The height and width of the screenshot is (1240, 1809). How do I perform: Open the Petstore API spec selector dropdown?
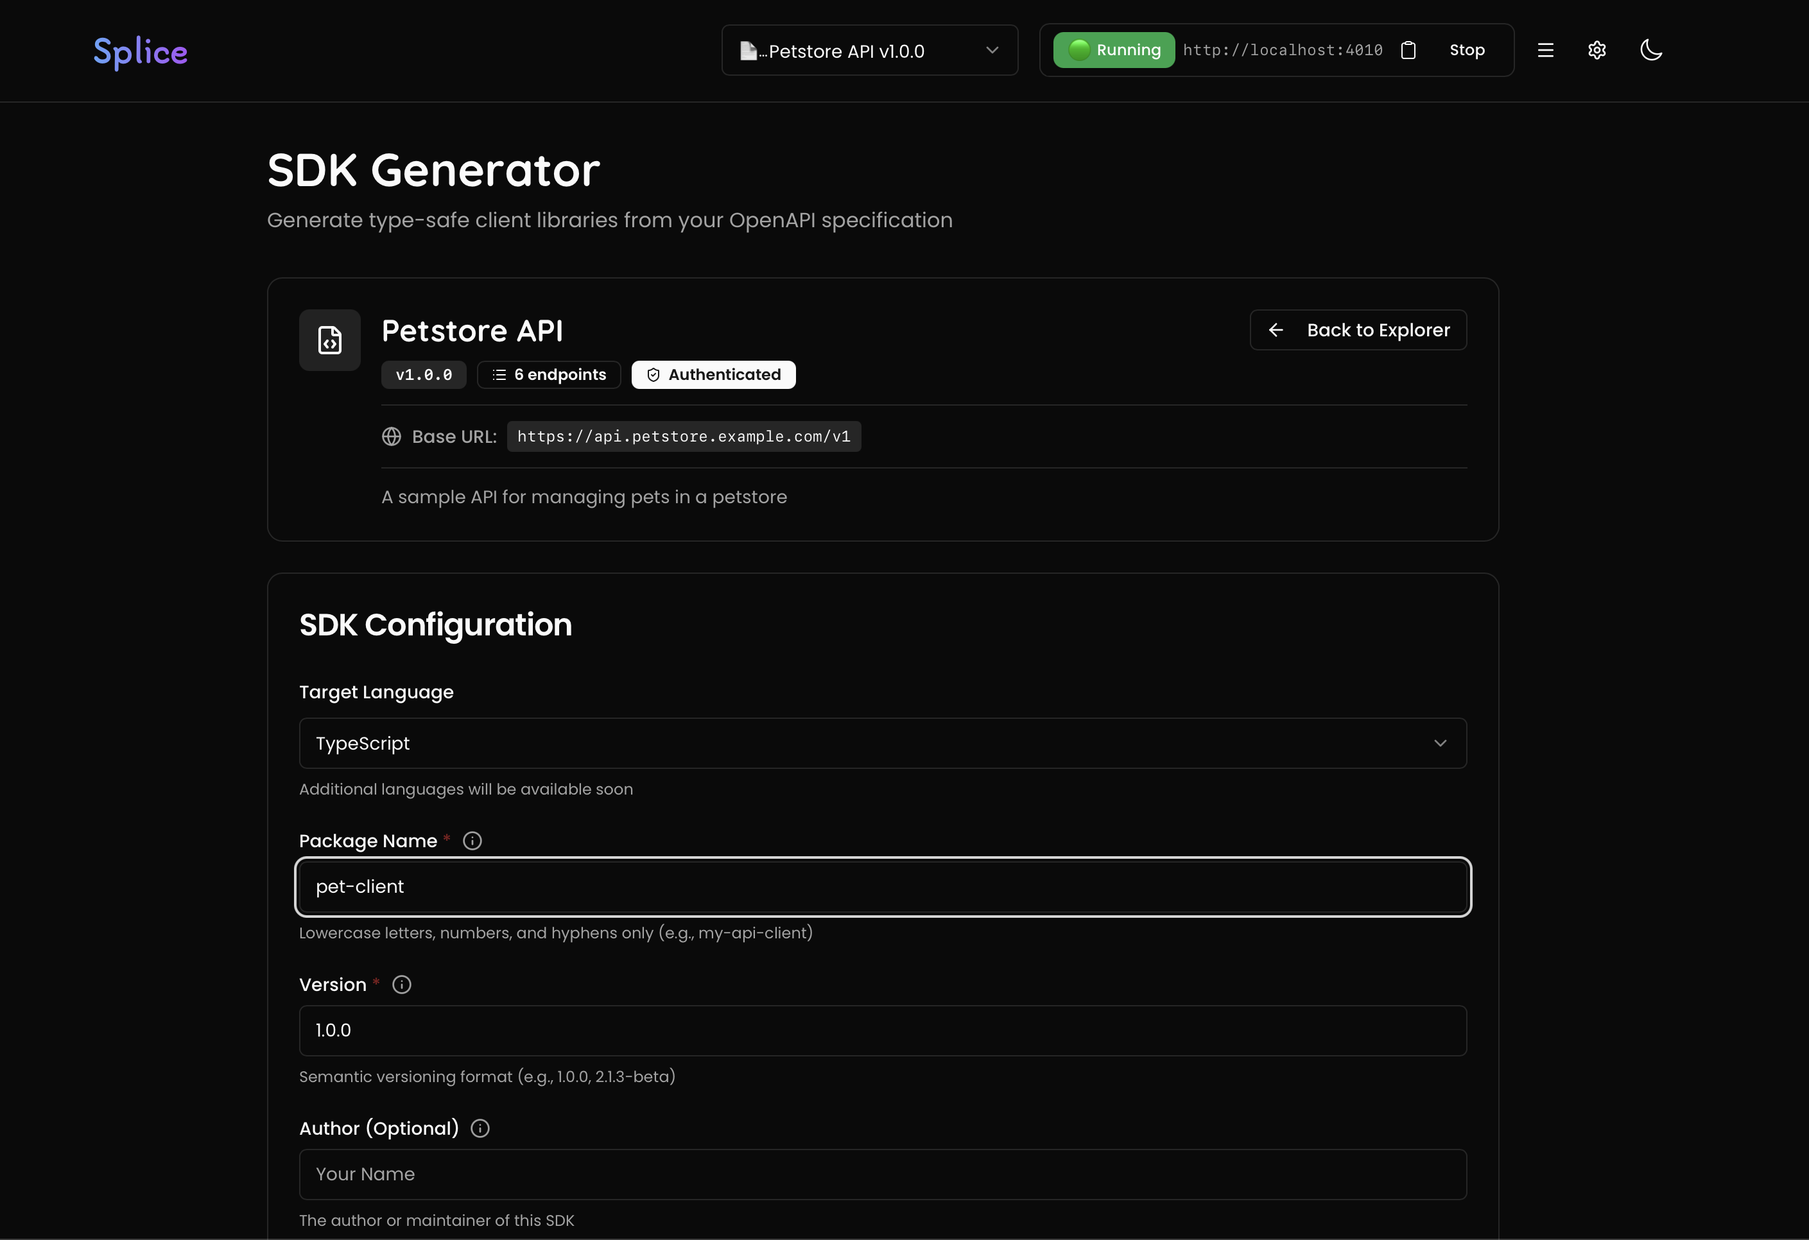tap(869, 51)
